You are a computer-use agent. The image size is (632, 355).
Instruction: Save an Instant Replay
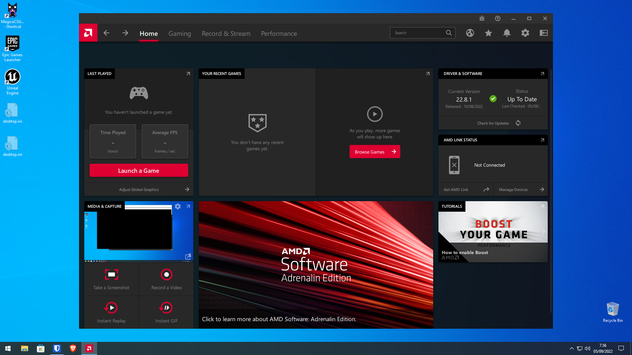(x=111, y=312)
